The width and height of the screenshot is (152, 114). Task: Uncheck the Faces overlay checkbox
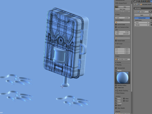point(116,98)
